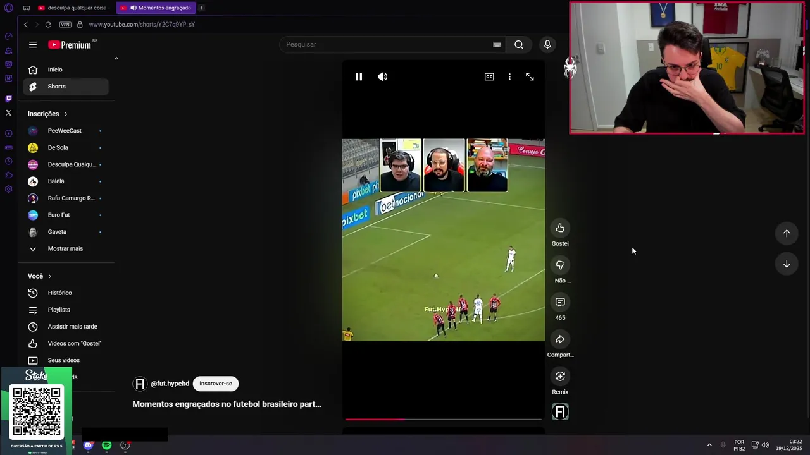Subscribe with the Inscrever-se button

pyautogui.click(x=216, y=384)
